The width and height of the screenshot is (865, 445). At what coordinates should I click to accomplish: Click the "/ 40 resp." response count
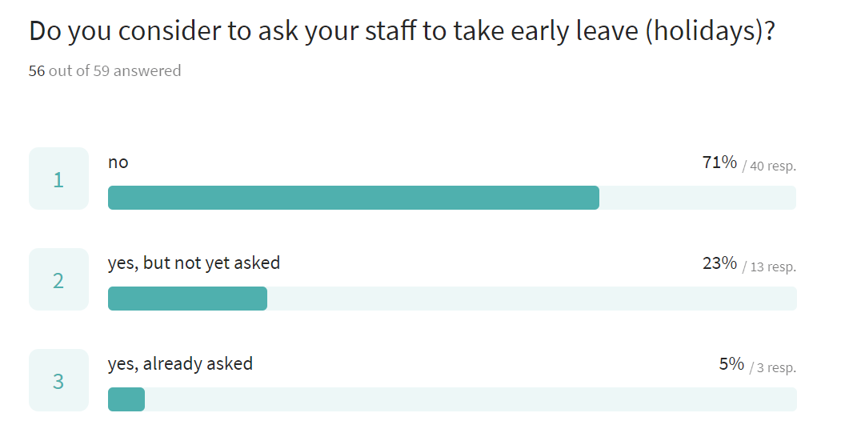coord(769,166)
